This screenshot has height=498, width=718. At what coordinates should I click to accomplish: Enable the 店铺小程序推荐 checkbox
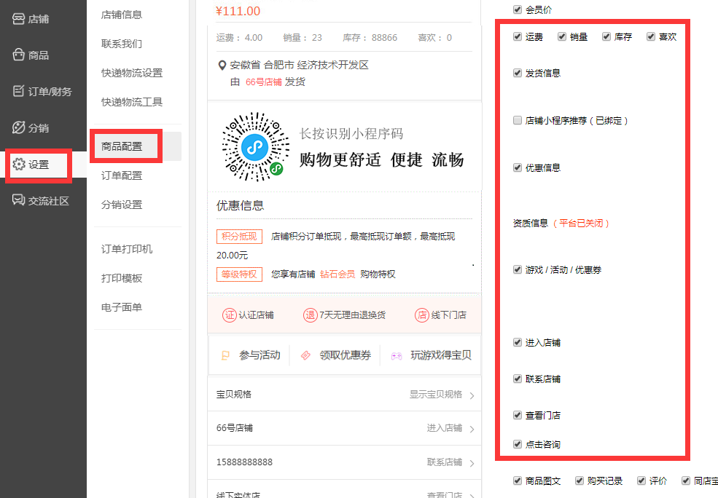coord(518,120)
